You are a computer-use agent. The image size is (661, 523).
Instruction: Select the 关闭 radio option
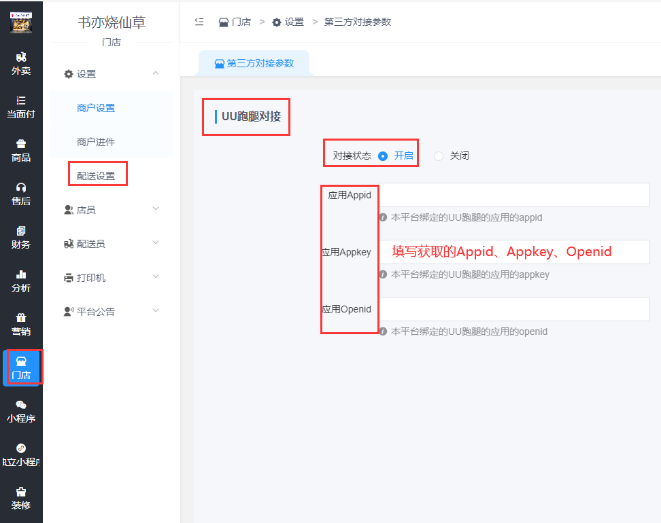[x=451, y=156]
